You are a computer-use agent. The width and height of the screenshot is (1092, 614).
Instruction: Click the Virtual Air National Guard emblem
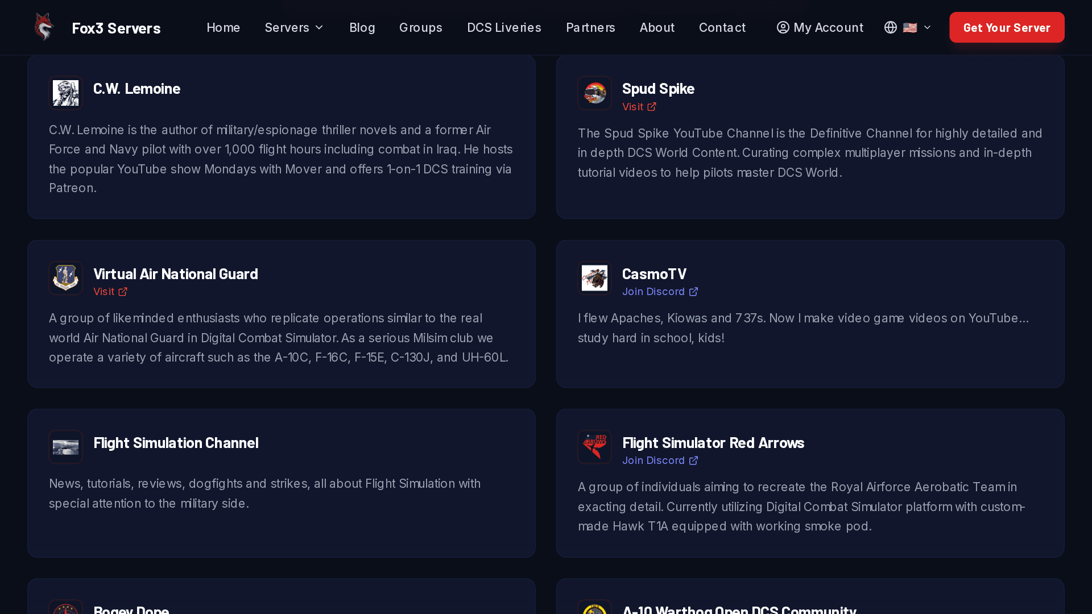click(x=66, y=278)
